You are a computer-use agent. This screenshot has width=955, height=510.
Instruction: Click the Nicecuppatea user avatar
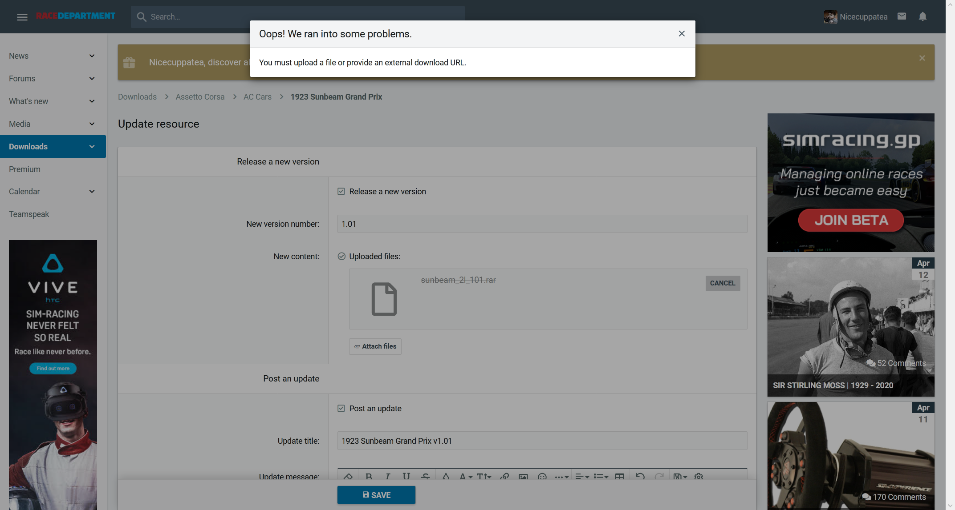(830, 17)
